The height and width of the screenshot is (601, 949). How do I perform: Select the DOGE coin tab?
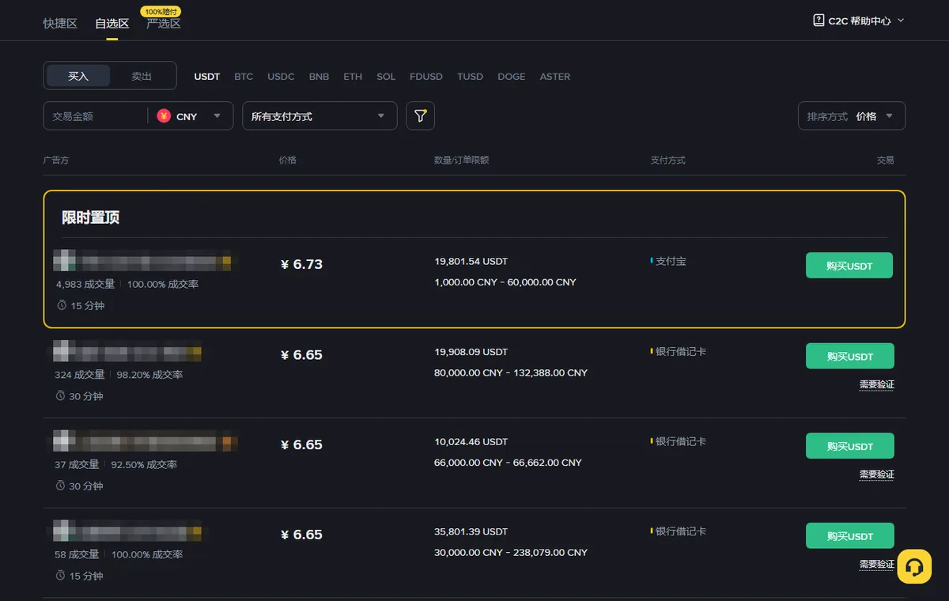[512, 77]
